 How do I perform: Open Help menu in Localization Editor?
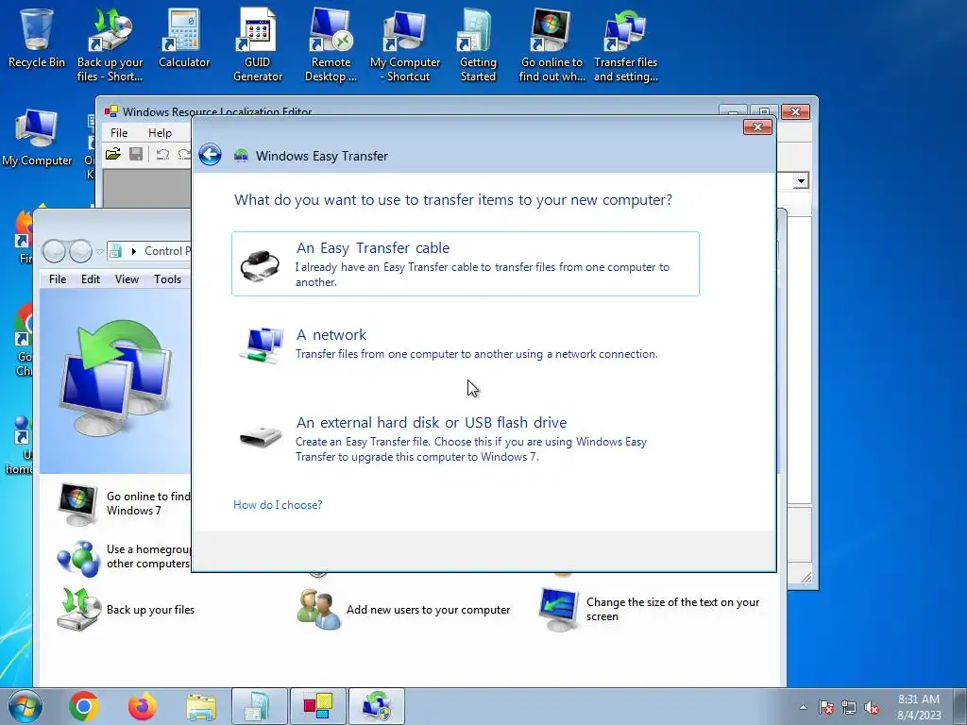(x=160, y=132)
